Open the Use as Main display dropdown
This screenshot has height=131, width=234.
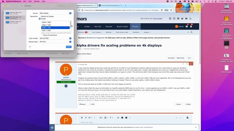pos(55,13)
